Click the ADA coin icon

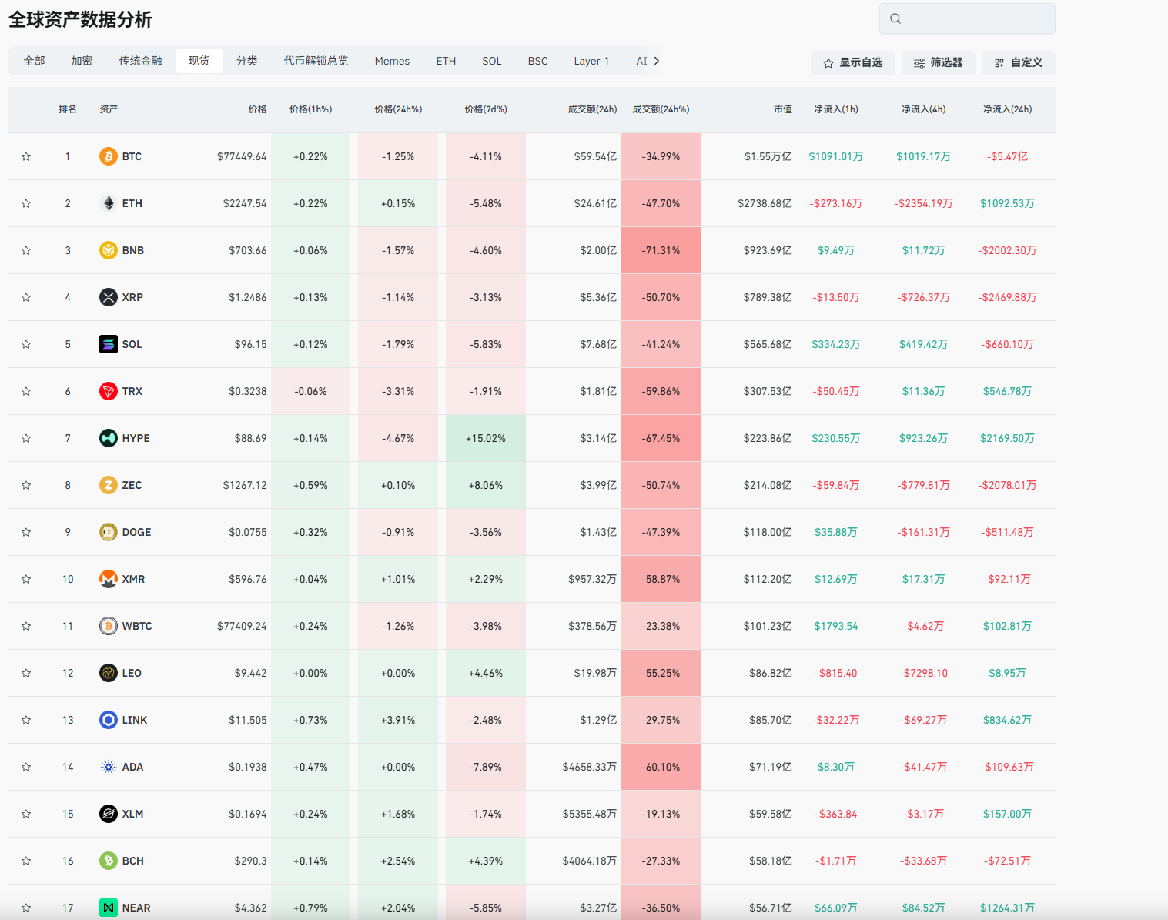109,767
